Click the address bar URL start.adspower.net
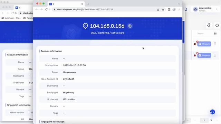Image resolution: width=221 pixels, height=124 pixels. click(85, 9)
